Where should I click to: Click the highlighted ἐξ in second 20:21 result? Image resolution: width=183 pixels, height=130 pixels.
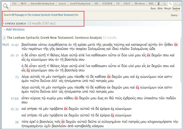[28, 70]
